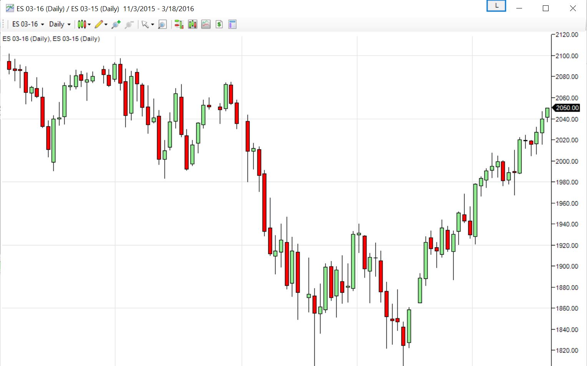The width and height of the screenshot is (587, 366).
Task: Open the Indicators icon
Action: (206, 25)
